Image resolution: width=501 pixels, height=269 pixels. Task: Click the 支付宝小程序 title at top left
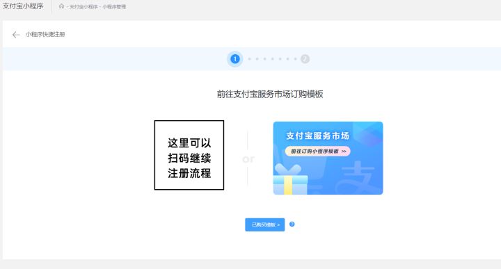(23, 6)
